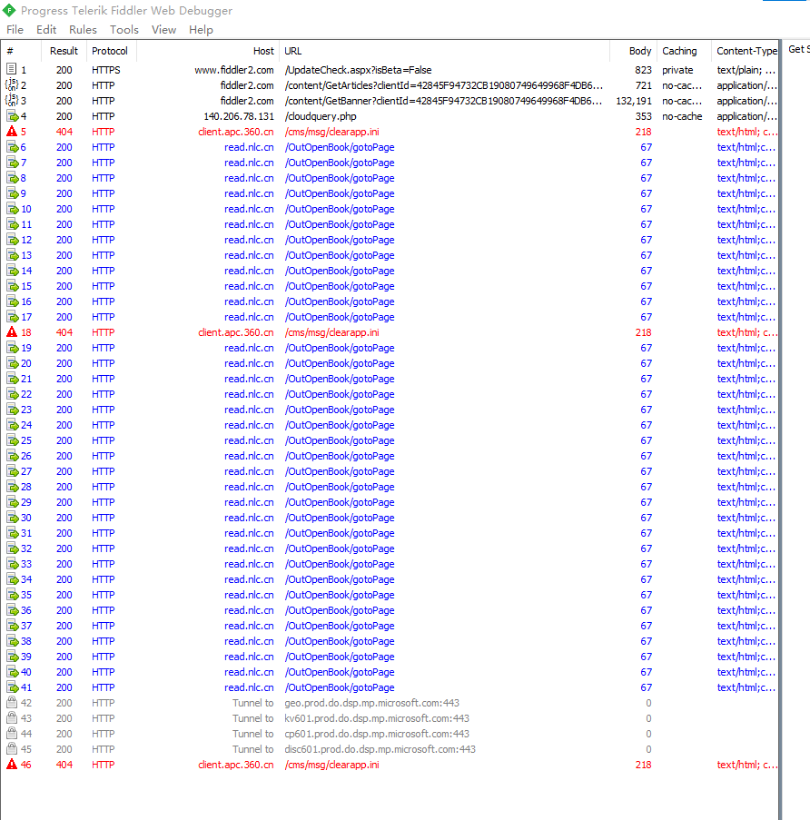This screenshot has height=820, width=810.
Task: Select the /content/GetArticles URL in session 2
Action: pos(443,85)
